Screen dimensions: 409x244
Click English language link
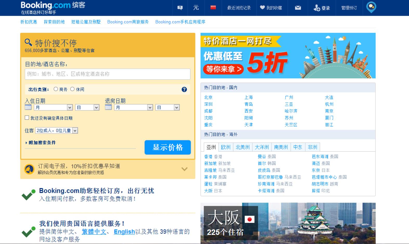[124, 232]
